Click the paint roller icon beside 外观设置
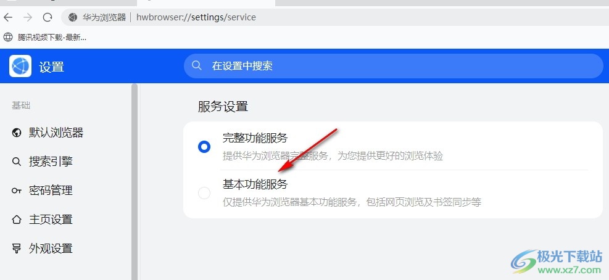 click(16, 248)
